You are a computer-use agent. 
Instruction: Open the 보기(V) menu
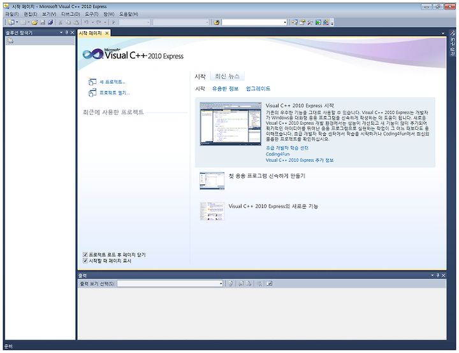pos(49,14)
